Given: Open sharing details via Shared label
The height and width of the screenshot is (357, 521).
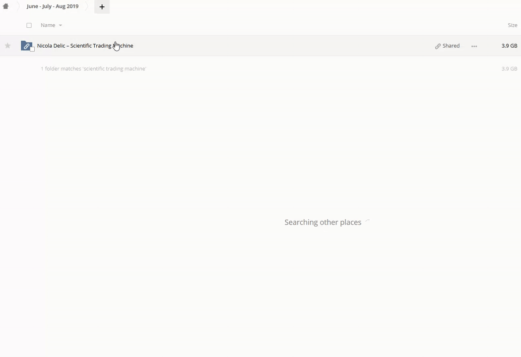Looking at the screenshot, I should click(x=451, y=46).
